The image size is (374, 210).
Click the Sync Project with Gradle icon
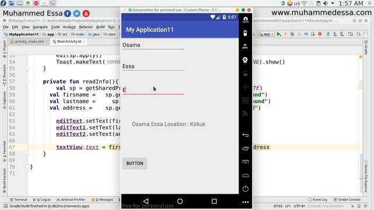[x=328, y=34]
